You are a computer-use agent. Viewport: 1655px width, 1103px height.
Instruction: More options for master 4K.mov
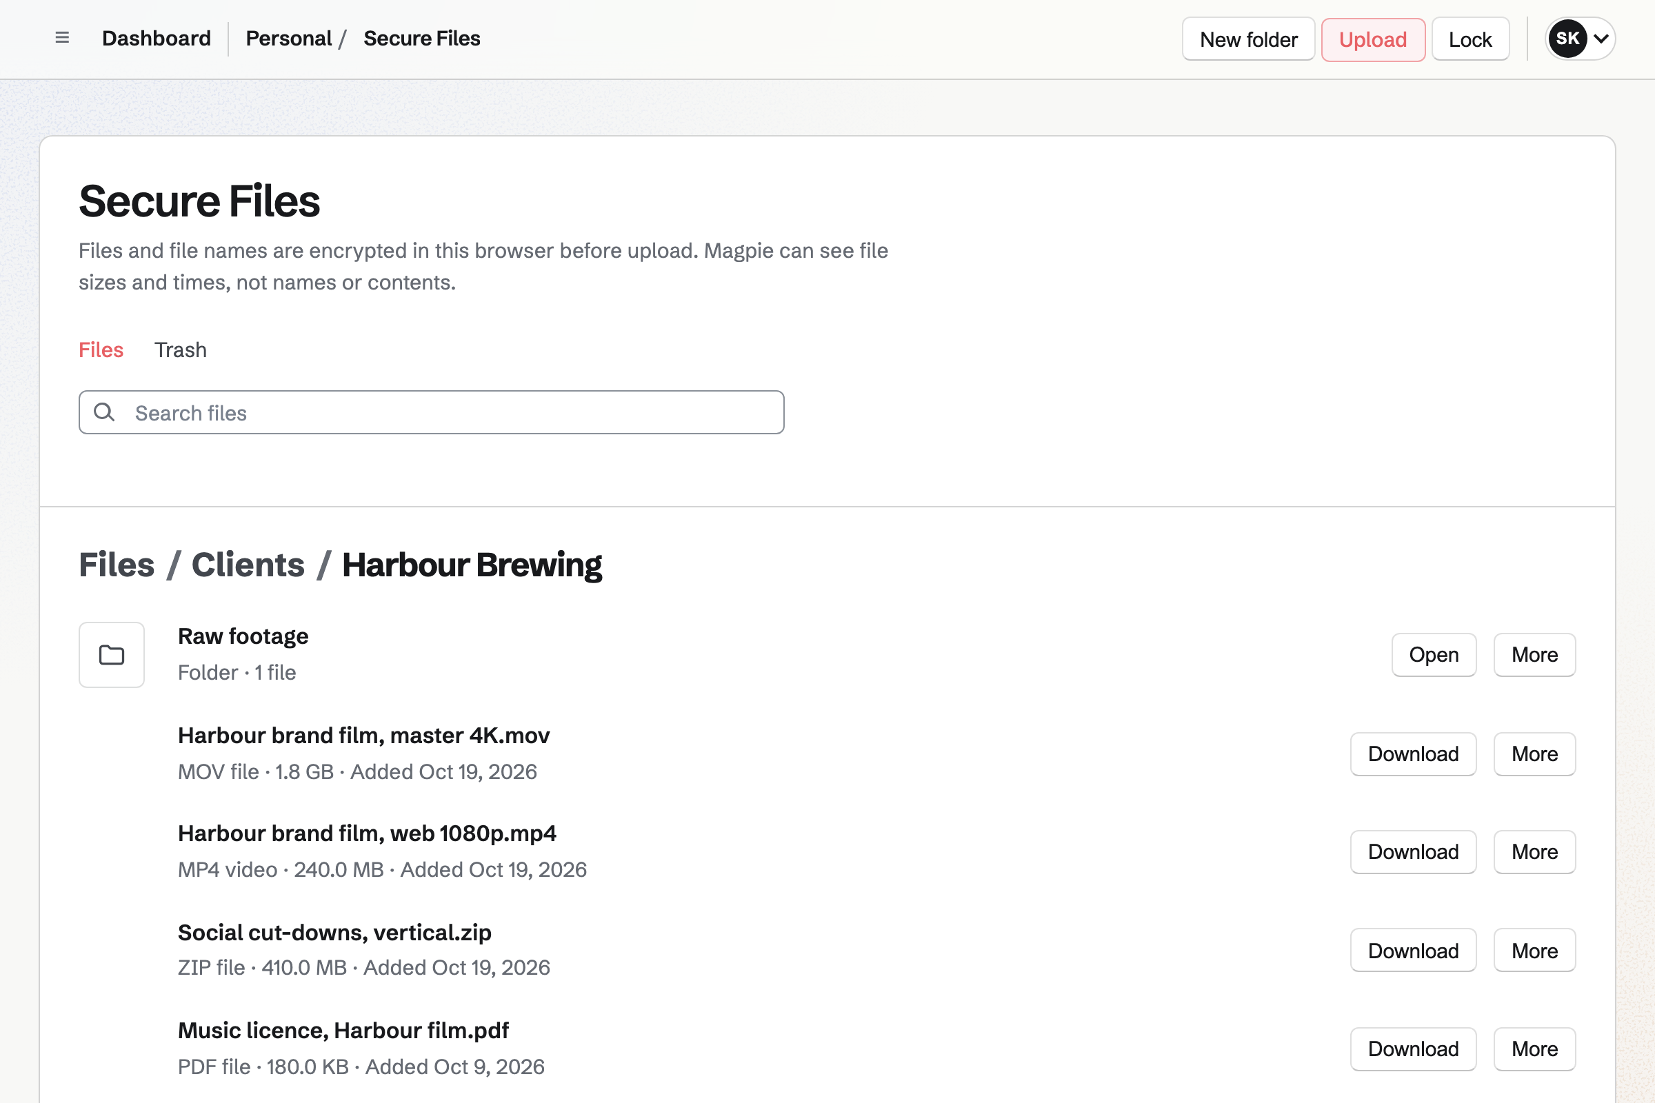(x=1534, y=754)
